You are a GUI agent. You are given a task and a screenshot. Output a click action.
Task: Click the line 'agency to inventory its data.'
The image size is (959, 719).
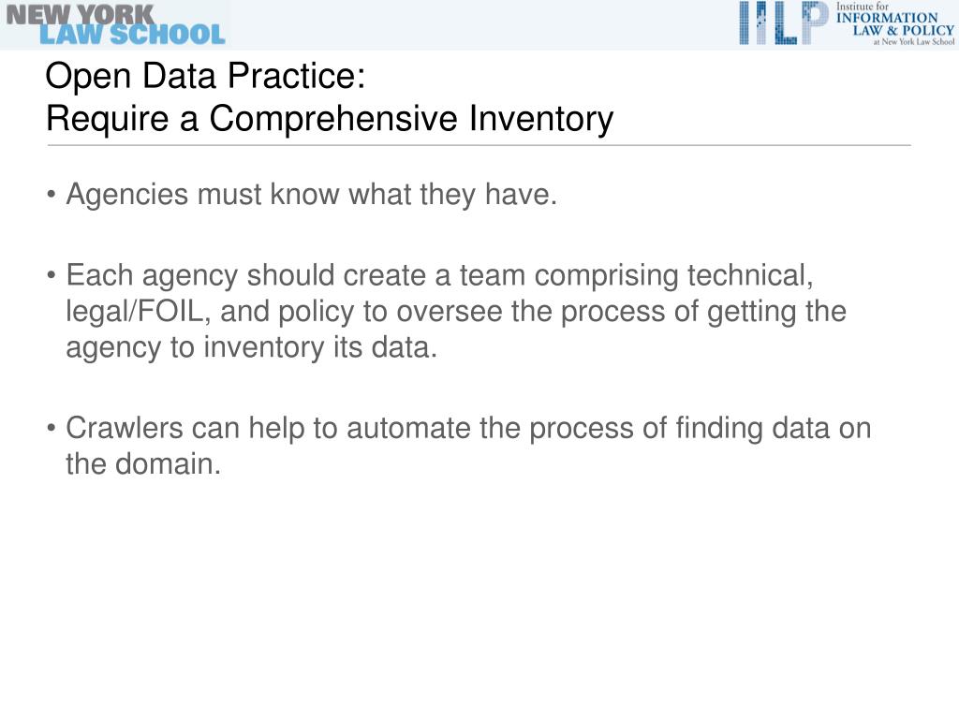coord(252,347)
